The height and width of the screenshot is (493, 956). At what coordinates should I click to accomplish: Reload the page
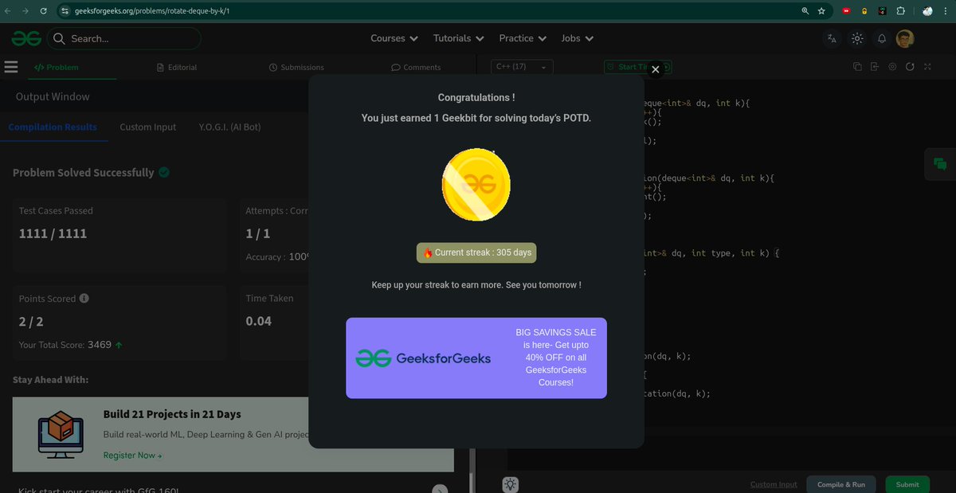tap(42, 11)
